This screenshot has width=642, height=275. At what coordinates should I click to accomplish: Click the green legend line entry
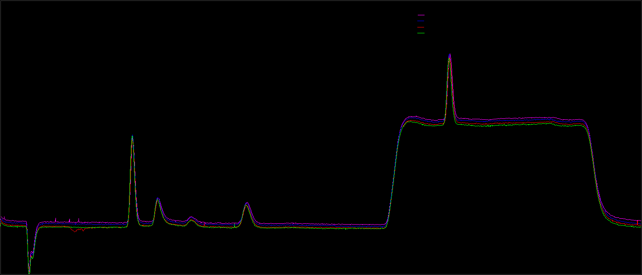421,33
